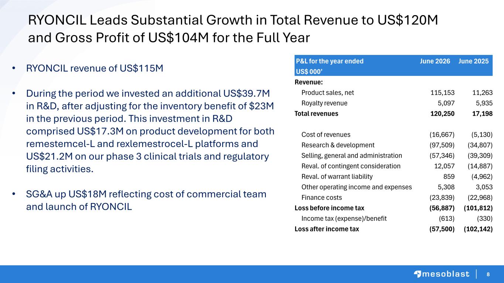
Task: Select the 'June 2026' column header
Action: [x=435, y=61]
